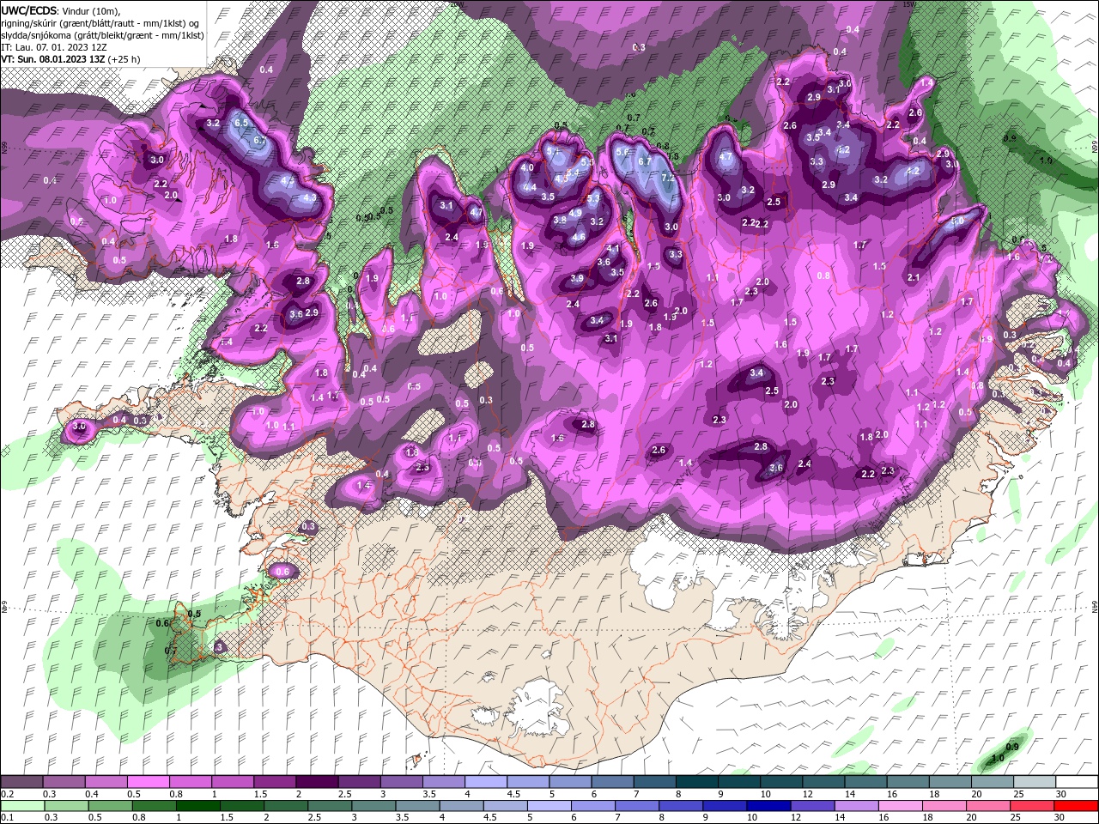Screen dimensions: 1099x824
Task: Click the dark teal snow swatch between 8 and 9
Action: point(695,783)
